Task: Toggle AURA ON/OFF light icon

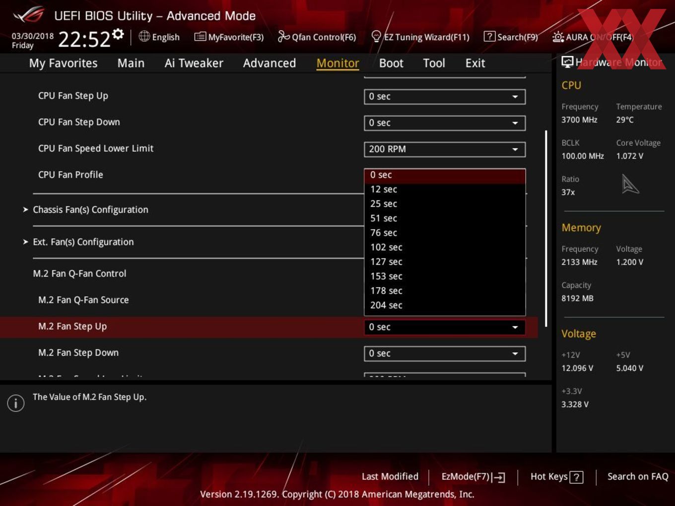Action: [x=558, y=37]
